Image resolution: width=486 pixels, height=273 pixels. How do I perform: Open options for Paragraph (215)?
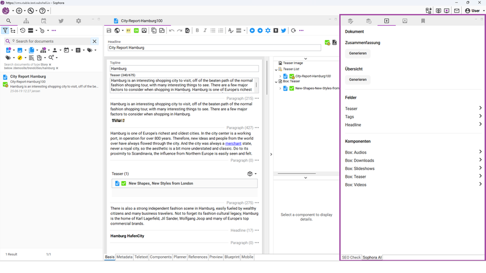(x=256, y=98)
